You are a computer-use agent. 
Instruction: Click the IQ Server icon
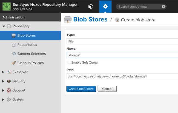(x=9, y=72)
